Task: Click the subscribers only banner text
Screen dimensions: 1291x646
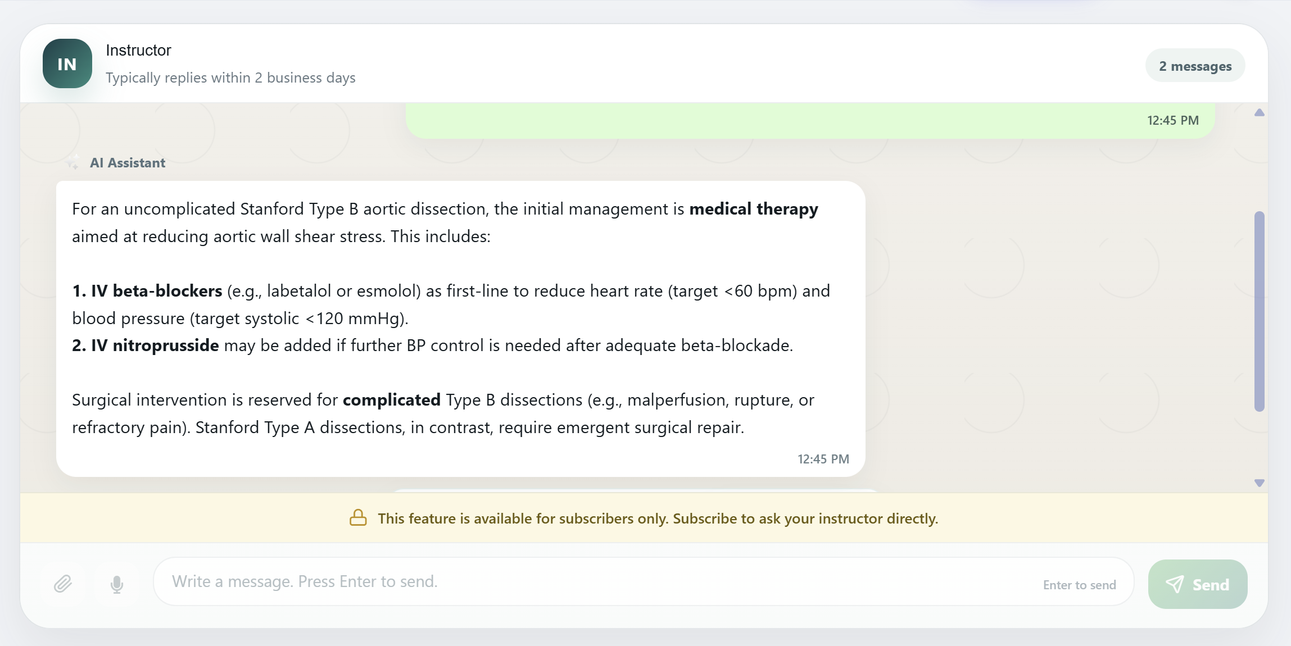Action: [658, 518]
